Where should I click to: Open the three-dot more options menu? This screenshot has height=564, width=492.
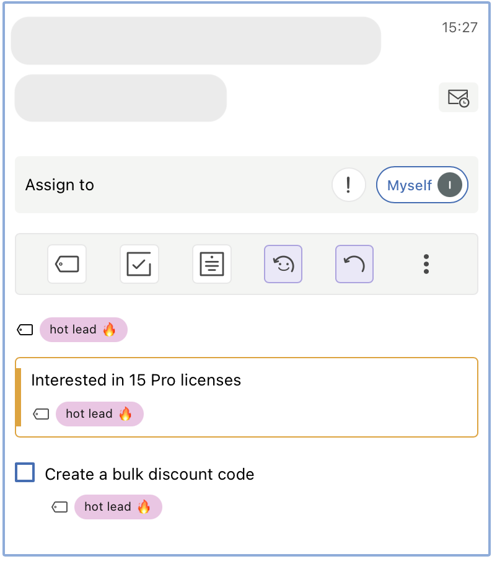(x=426, y=264)
